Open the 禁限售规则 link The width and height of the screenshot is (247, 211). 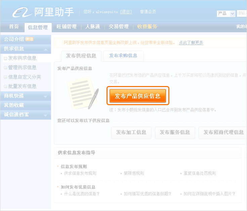[134, 173]
